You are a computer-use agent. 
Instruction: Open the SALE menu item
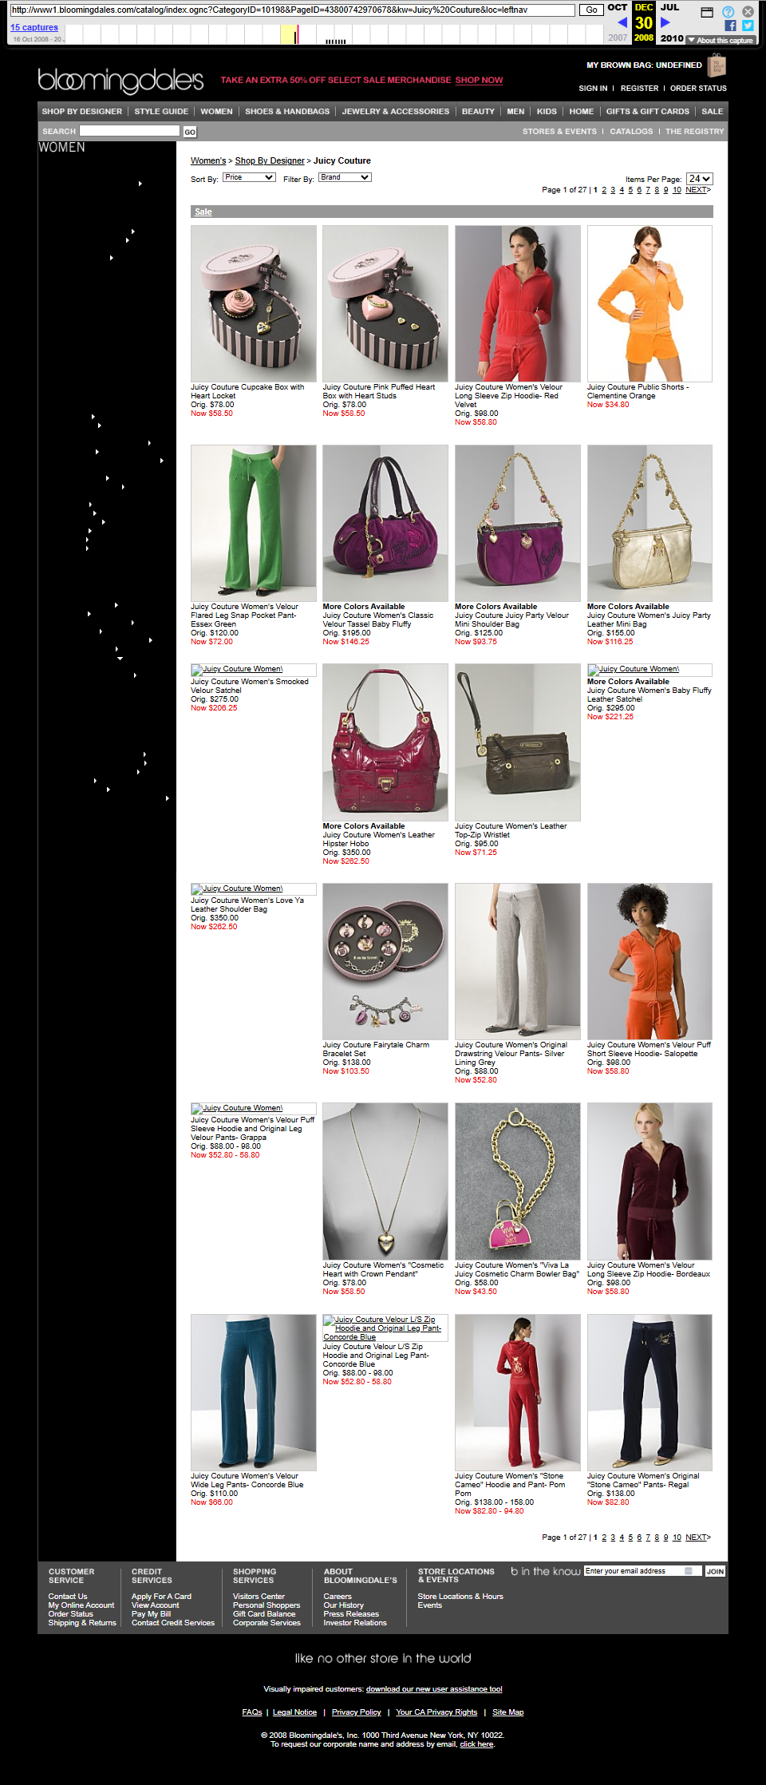point(713,112)
